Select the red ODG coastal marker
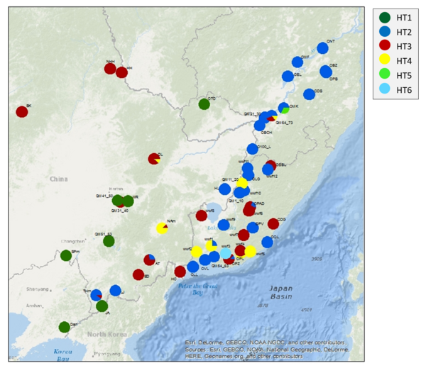Screen dimensions: 426x368 point(273,223)
